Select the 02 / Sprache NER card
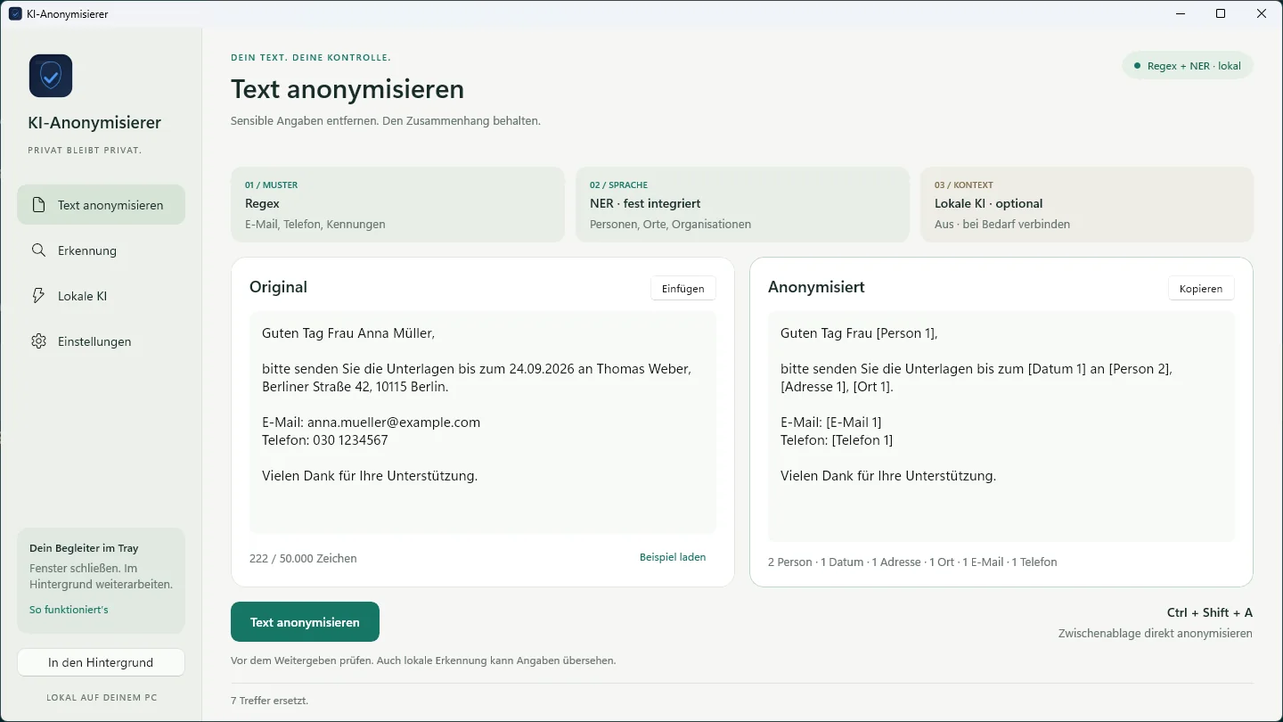 click(x=742, y=205)
